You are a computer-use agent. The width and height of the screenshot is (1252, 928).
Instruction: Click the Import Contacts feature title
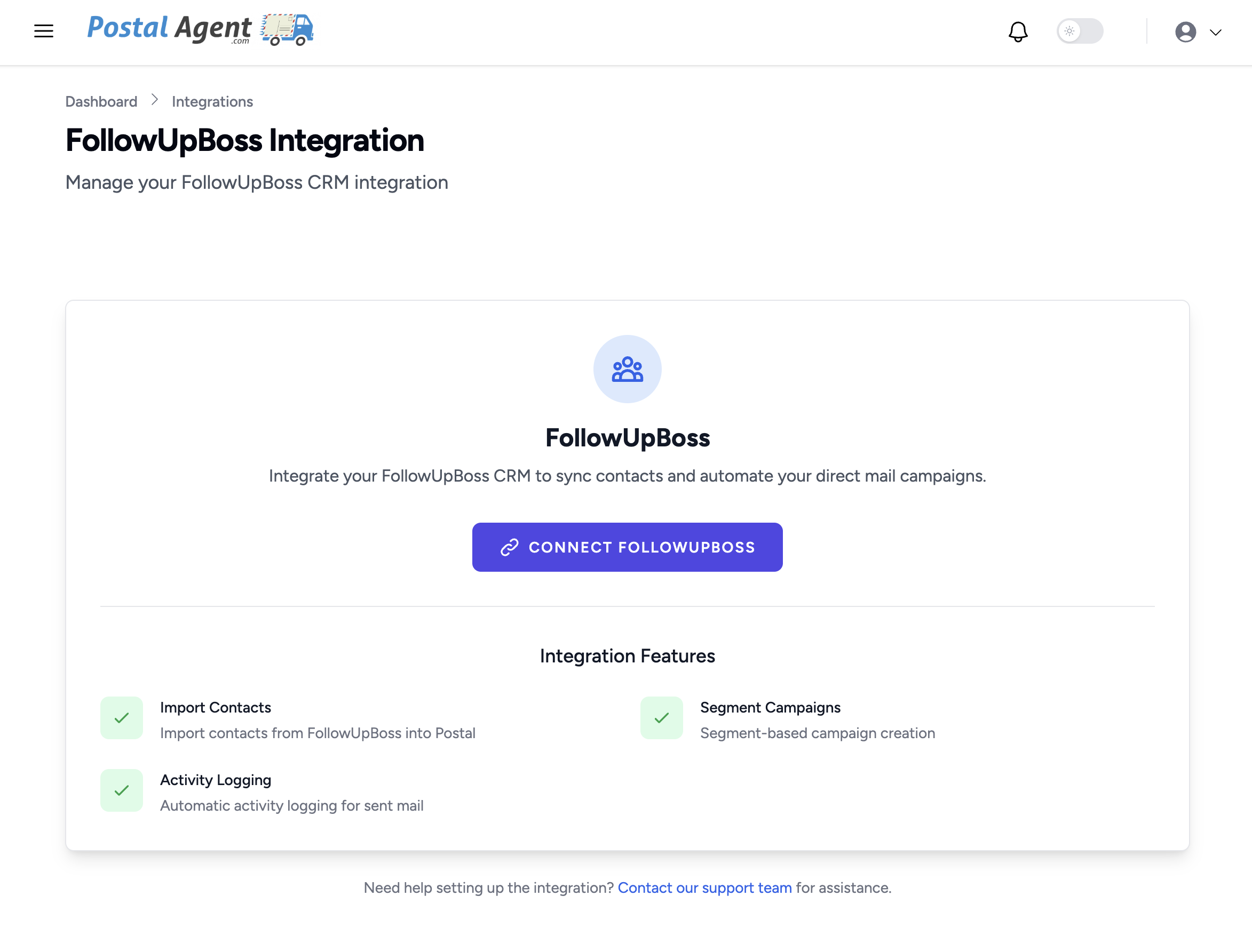(215, 707)
